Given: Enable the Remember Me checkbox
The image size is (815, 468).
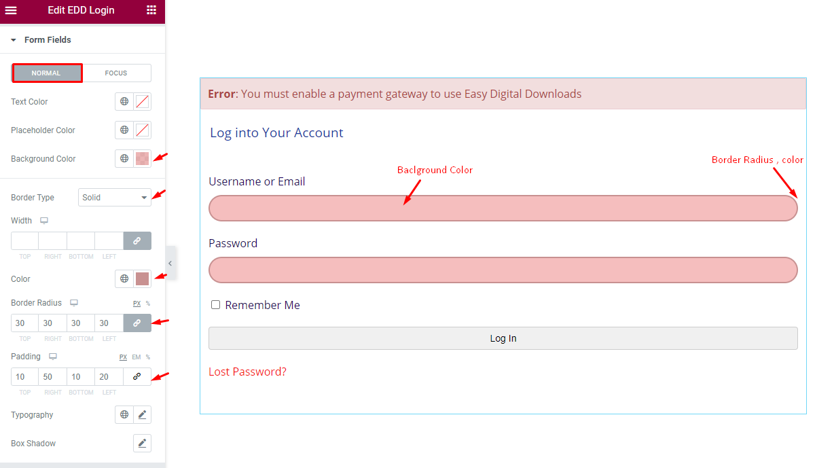Looking at the screenshot, I should [215, 305].
